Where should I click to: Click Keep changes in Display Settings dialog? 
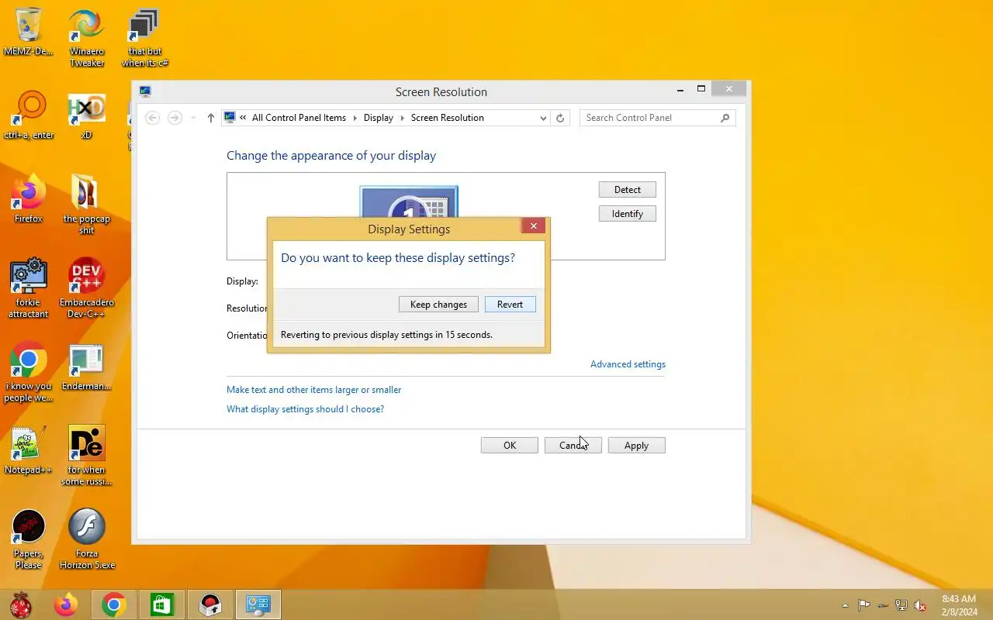tap(438, 305)
